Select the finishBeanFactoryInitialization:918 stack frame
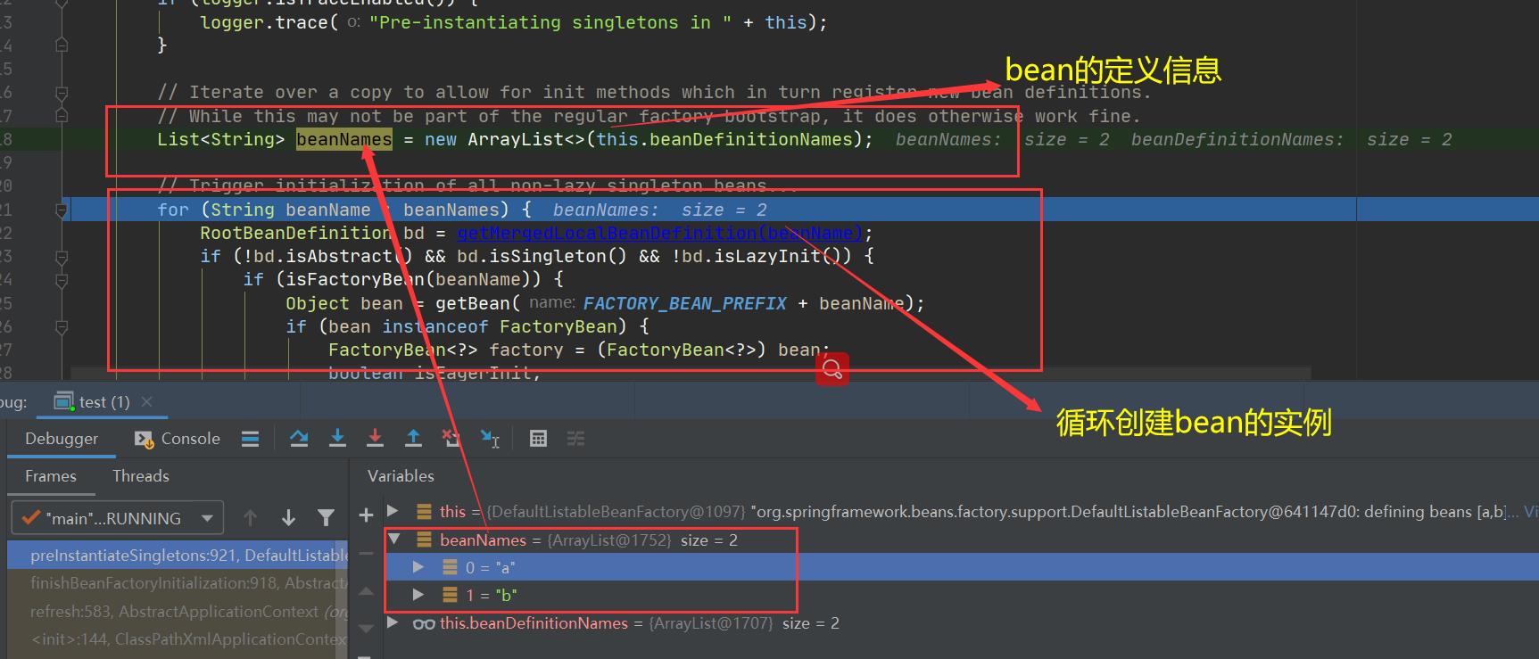This screenshot has width=1539, height=659. click(x=178, y=583)
